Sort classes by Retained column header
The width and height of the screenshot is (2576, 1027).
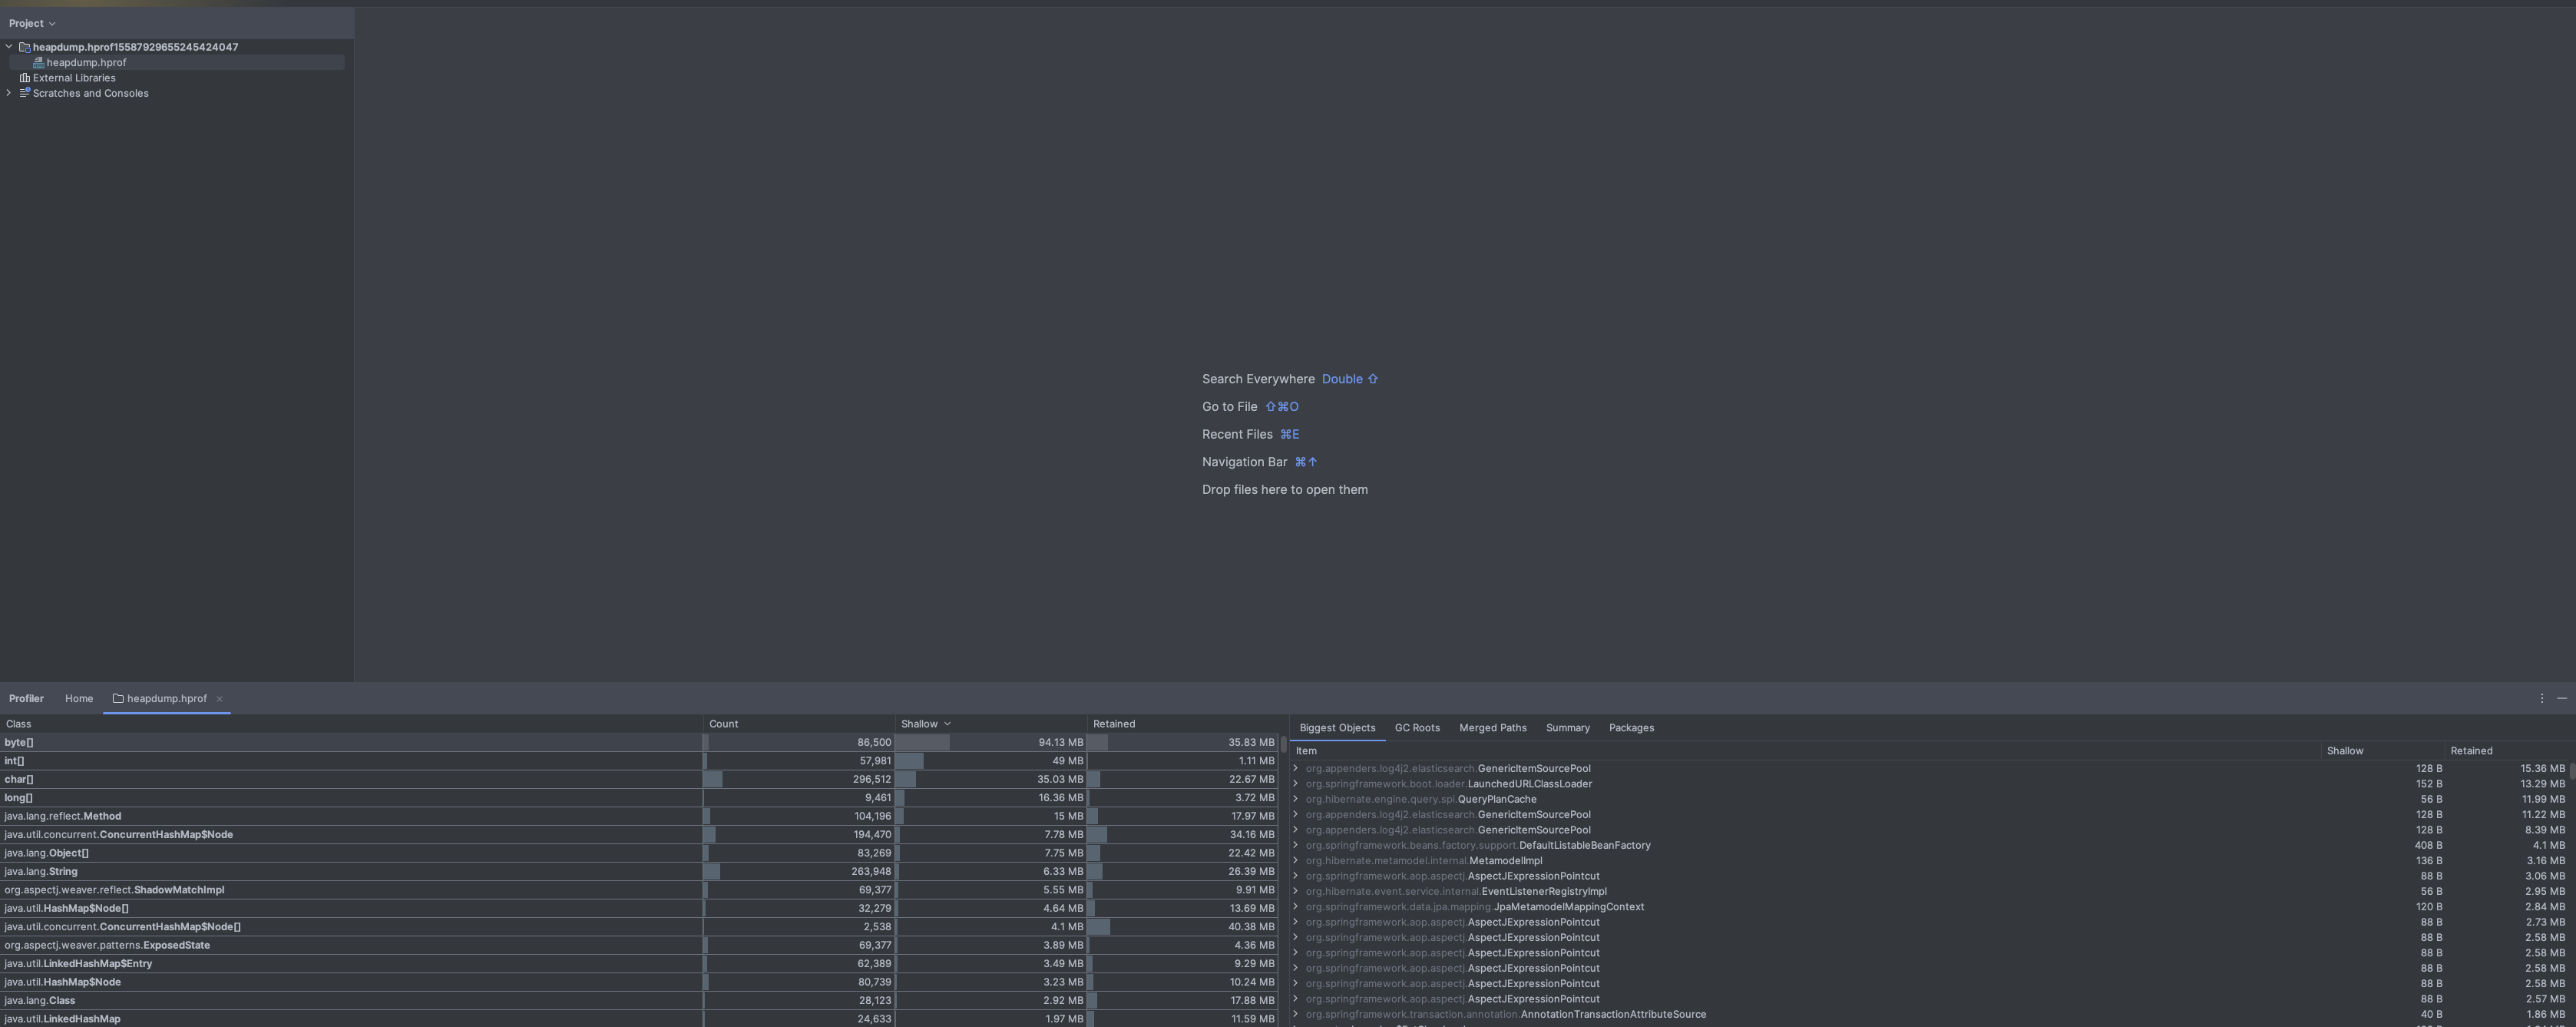point(1113,724)
